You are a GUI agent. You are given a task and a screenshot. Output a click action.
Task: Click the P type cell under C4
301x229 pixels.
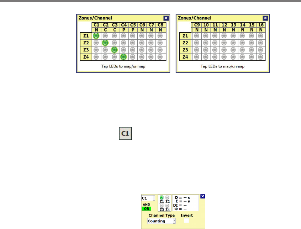pyautogui.click(x=124, y=30)
